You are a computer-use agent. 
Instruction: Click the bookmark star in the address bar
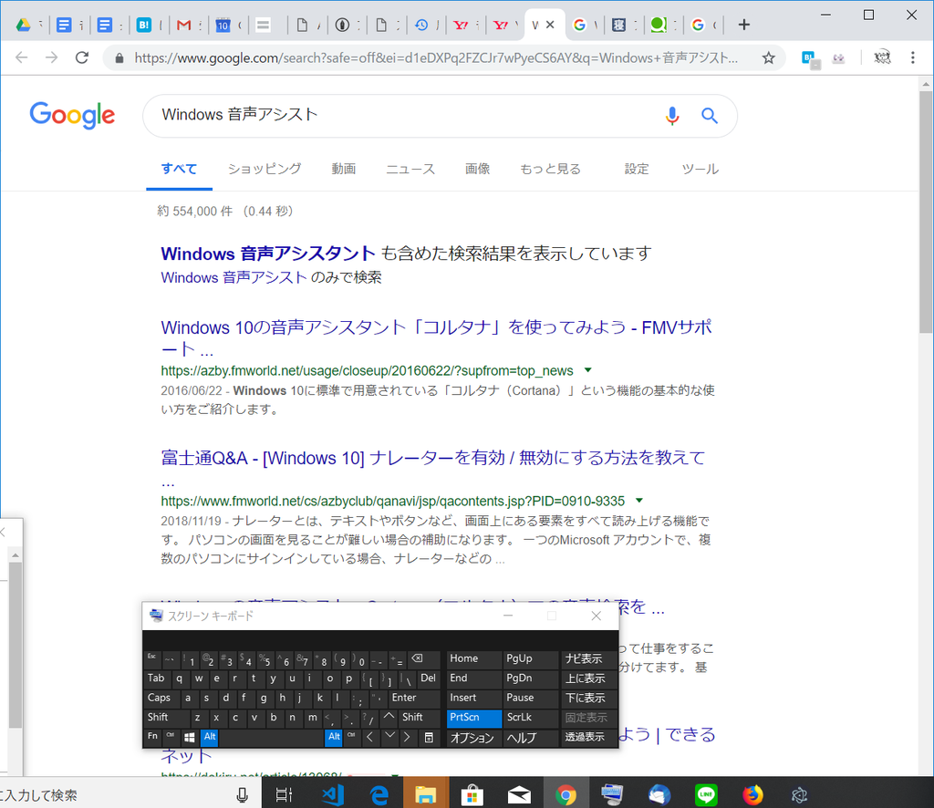tap(769, 57)
